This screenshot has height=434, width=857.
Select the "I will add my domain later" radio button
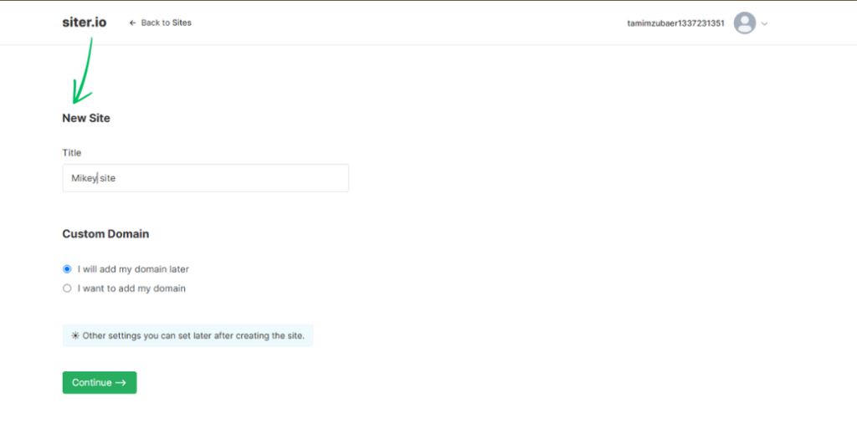(x=67, y=269)
